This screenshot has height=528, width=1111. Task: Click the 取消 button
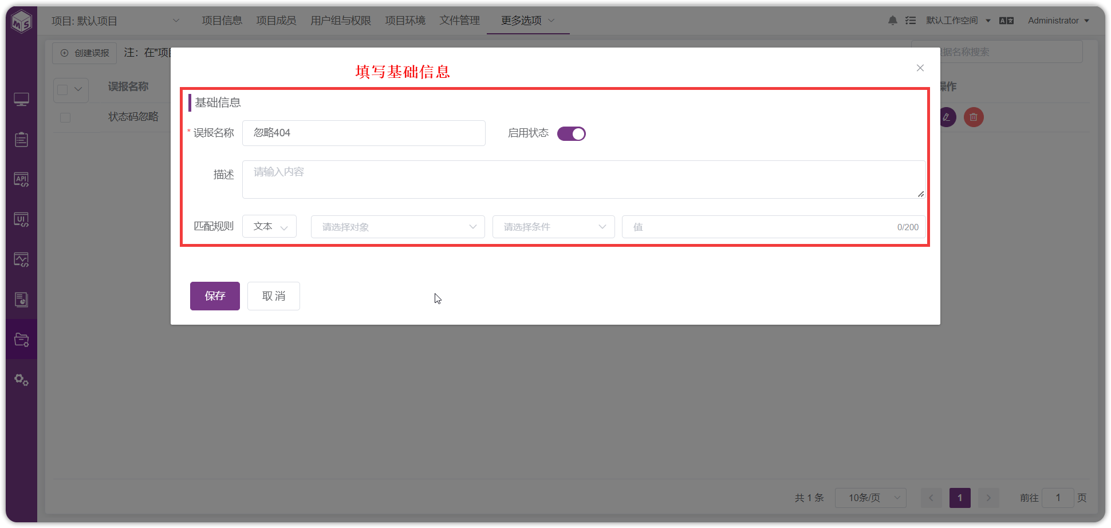[274, 296]
